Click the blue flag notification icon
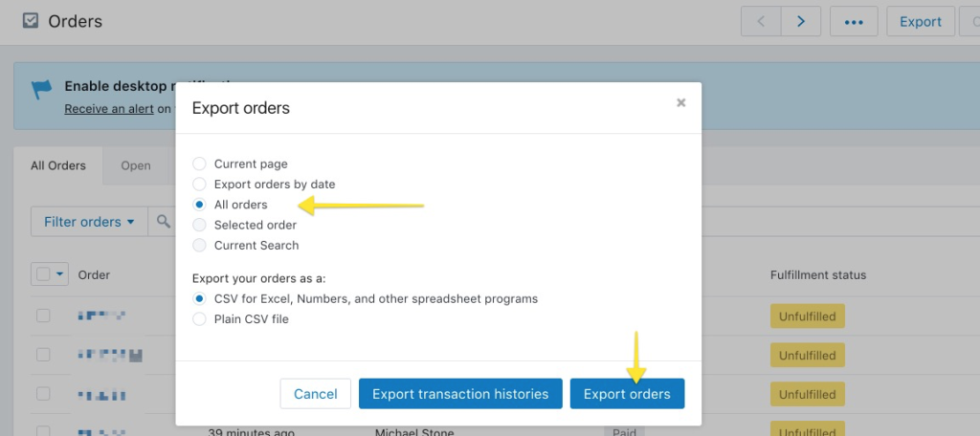The image size is (980, 436). (40, 90)
